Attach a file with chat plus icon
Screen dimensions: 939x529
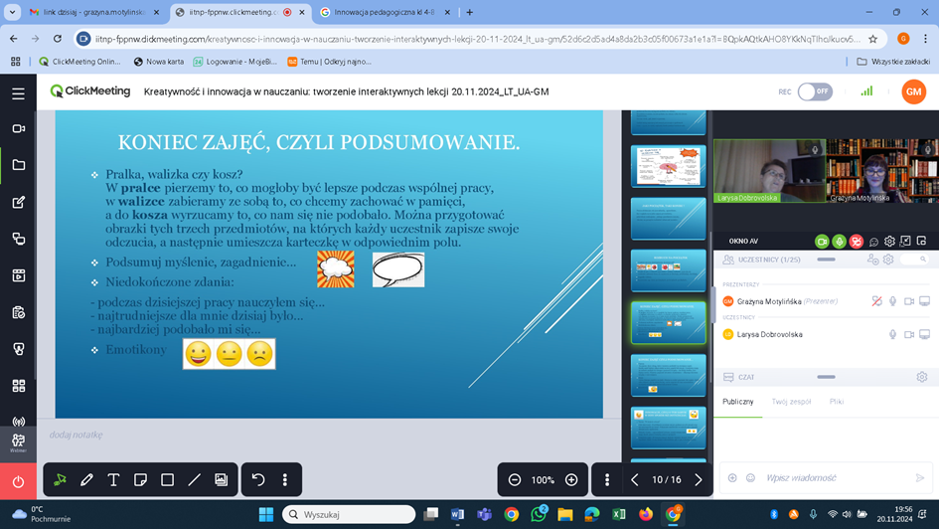coord(732,477)
